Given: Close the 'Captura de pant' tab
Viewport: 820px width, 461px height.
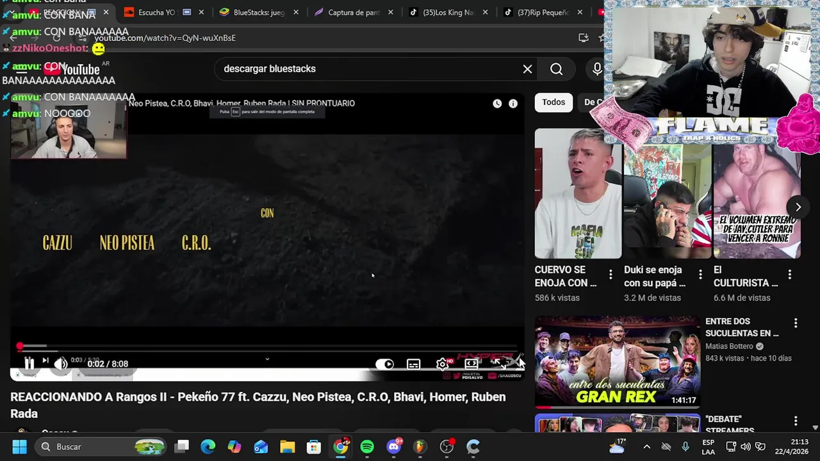Looking at the screenshot, I should 390,12.
